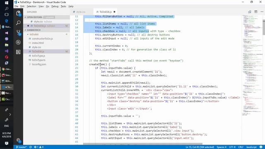The width and height of the screenshot is (265, 149).
Task: Launch Microsoft Edge from the taskbar
Action: 7,21
